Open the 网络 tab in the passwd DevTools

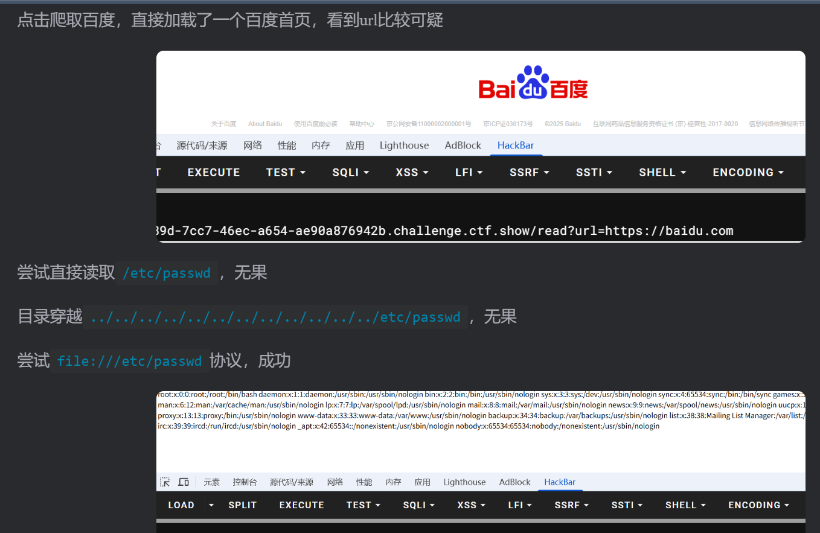tap(335, 482)
